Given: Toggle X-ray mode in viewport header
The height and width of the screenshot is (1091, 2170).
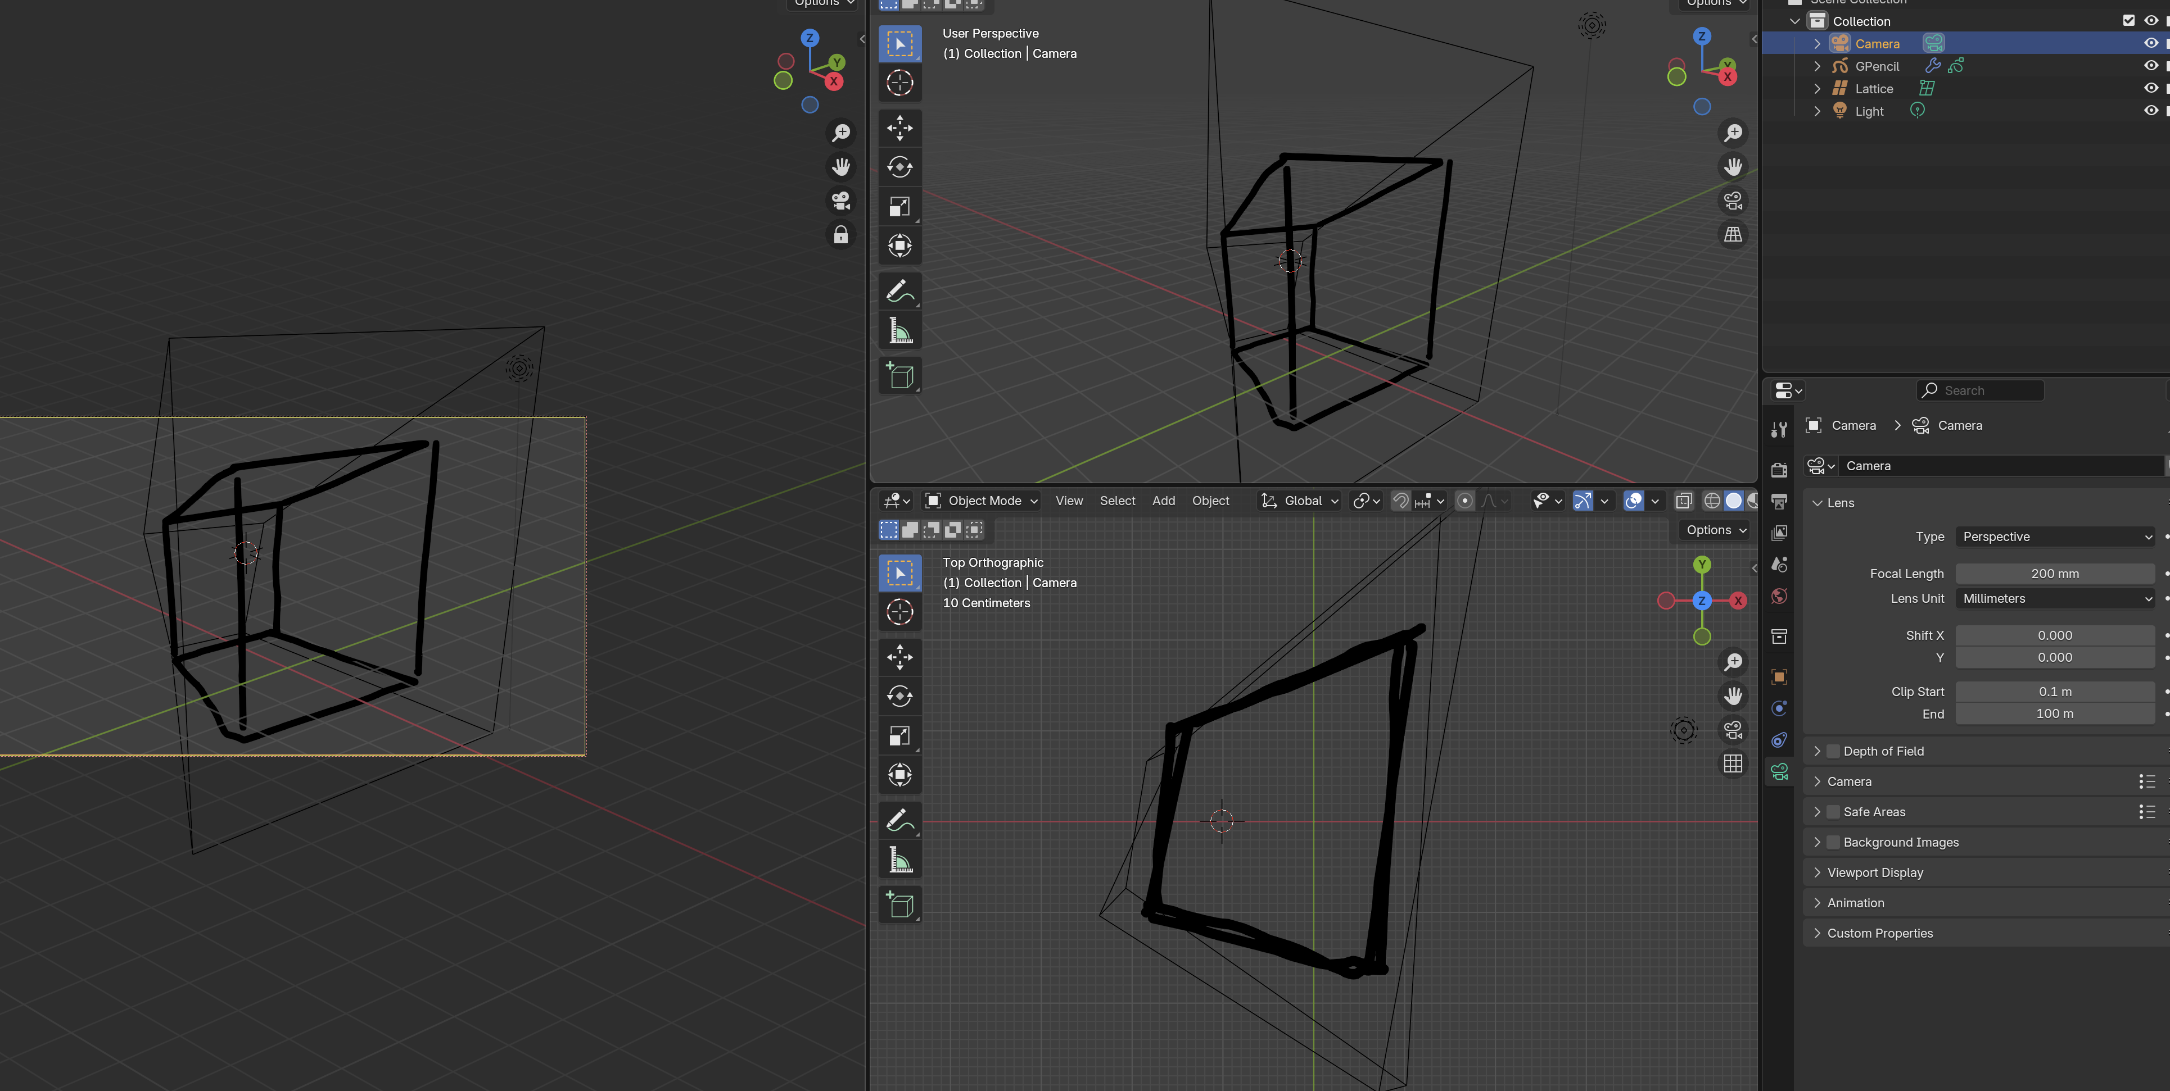Looking at the screenshot, I should coord(1683,501).
